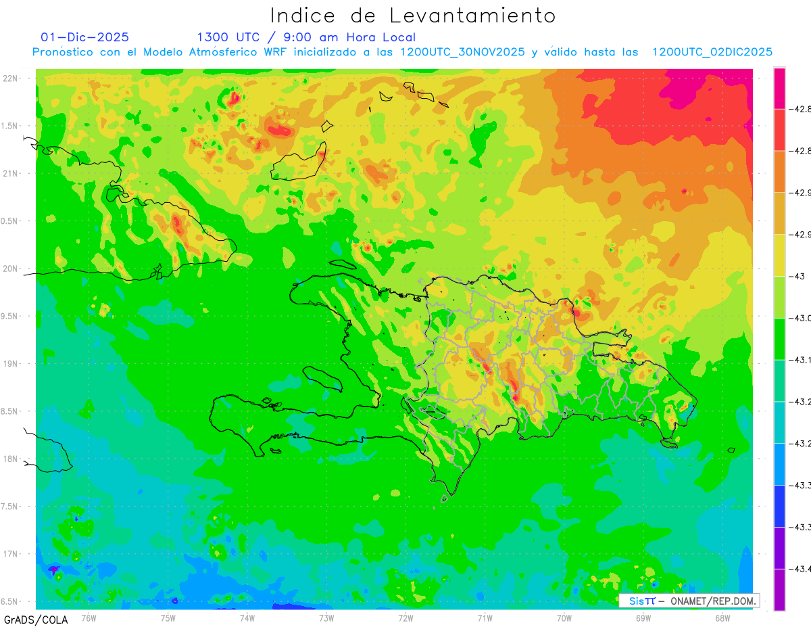Click the '71W' longitude label
Screen dimensions: 811x627
[x=485, y=618]
